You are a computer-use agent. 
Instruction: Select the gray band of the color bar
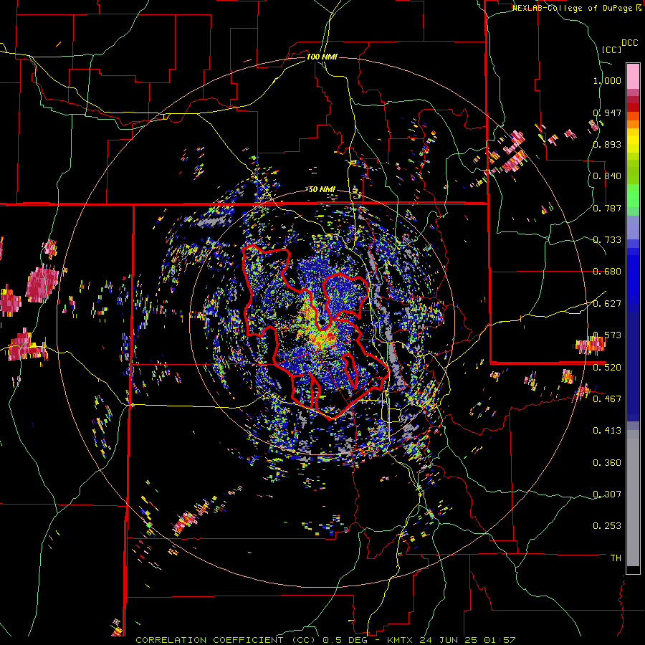pos(633,498)
